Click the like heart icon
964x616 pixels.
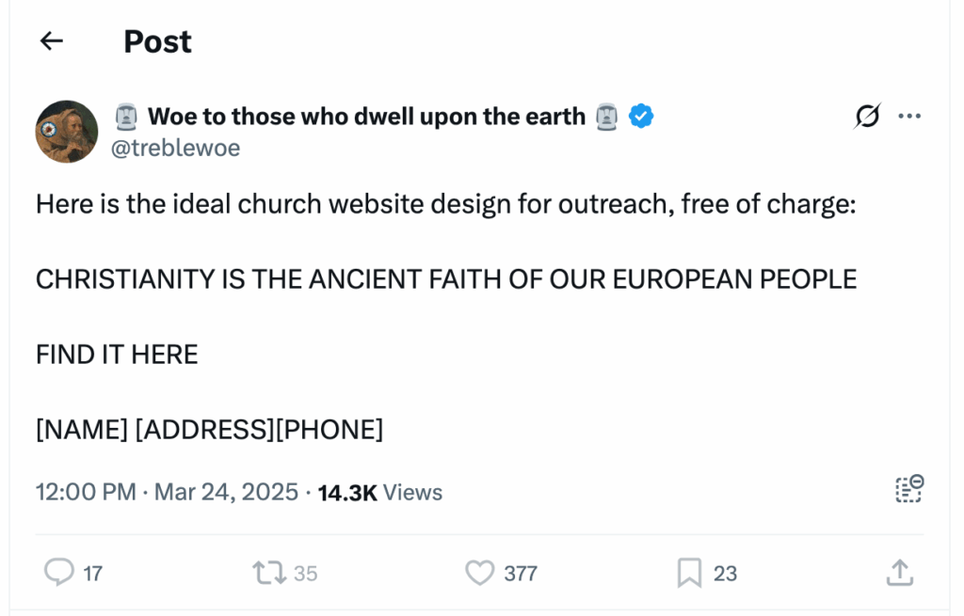click(481, 573)
